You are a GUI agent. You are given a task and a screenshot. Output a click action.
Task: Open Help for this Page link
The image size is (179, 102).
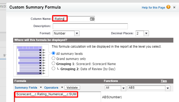pos(153,7)
